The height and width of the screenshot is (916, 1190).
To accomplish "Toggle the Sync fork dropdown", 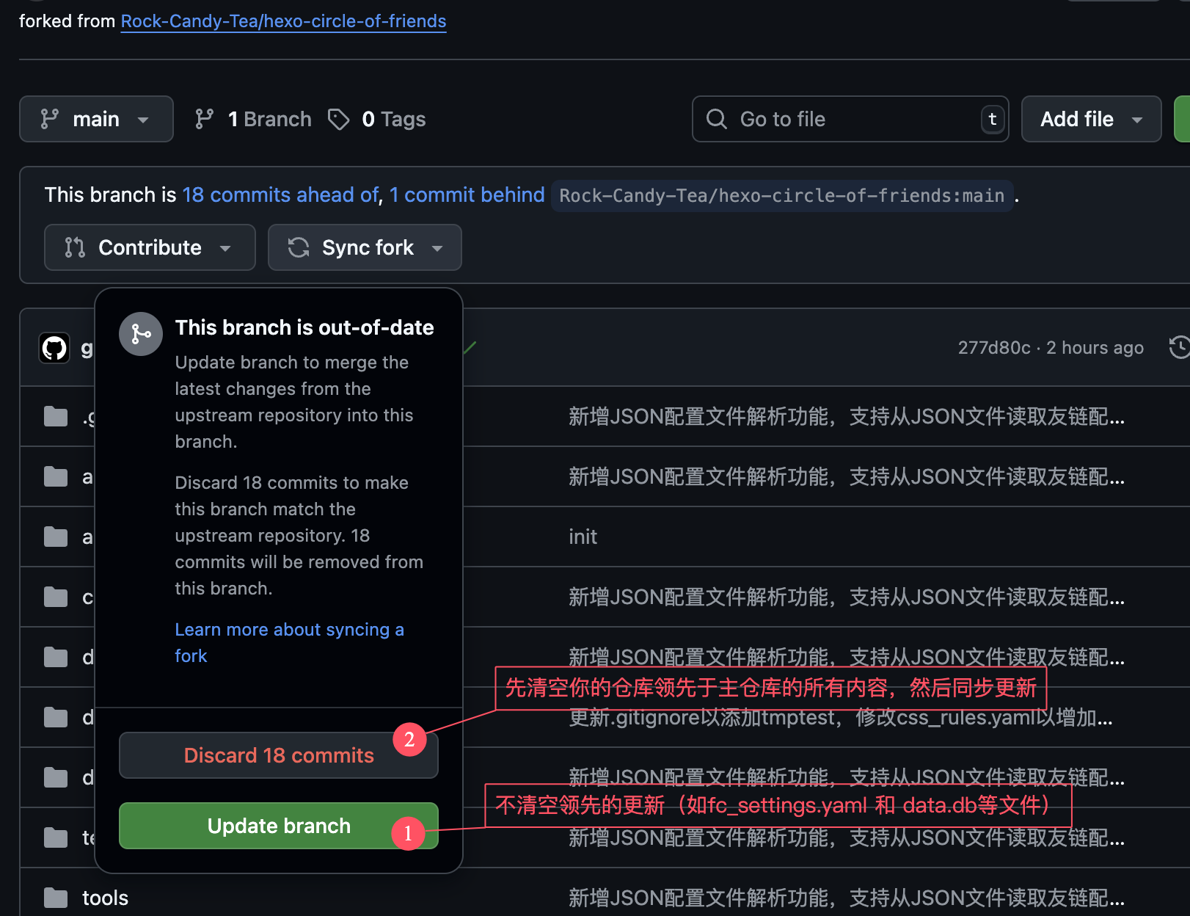I will (x=365, y=247).
